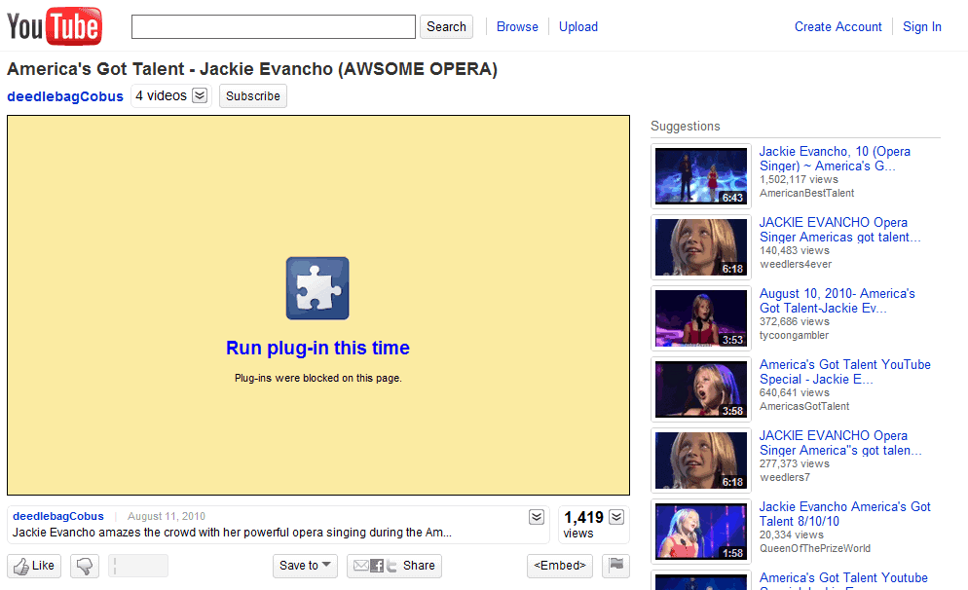This screenshot has height=590, width=968.
Task: Subscribe to deedlebagCobus
Action: coord(252,96)
